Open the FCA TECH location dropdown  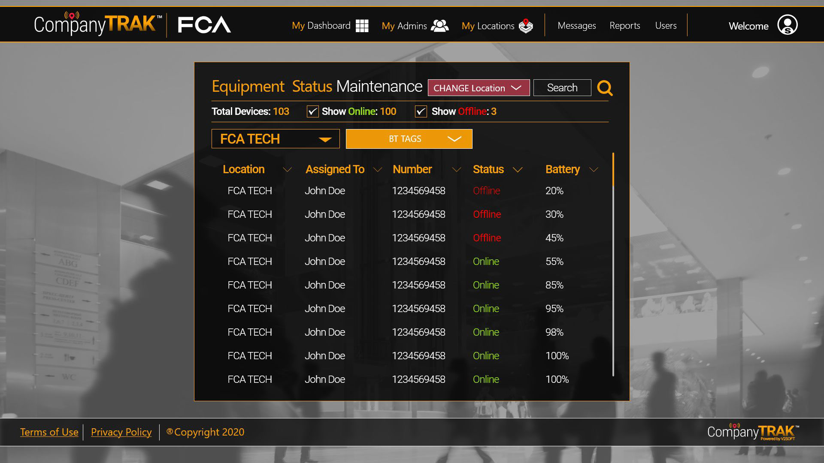coord(276,139)
